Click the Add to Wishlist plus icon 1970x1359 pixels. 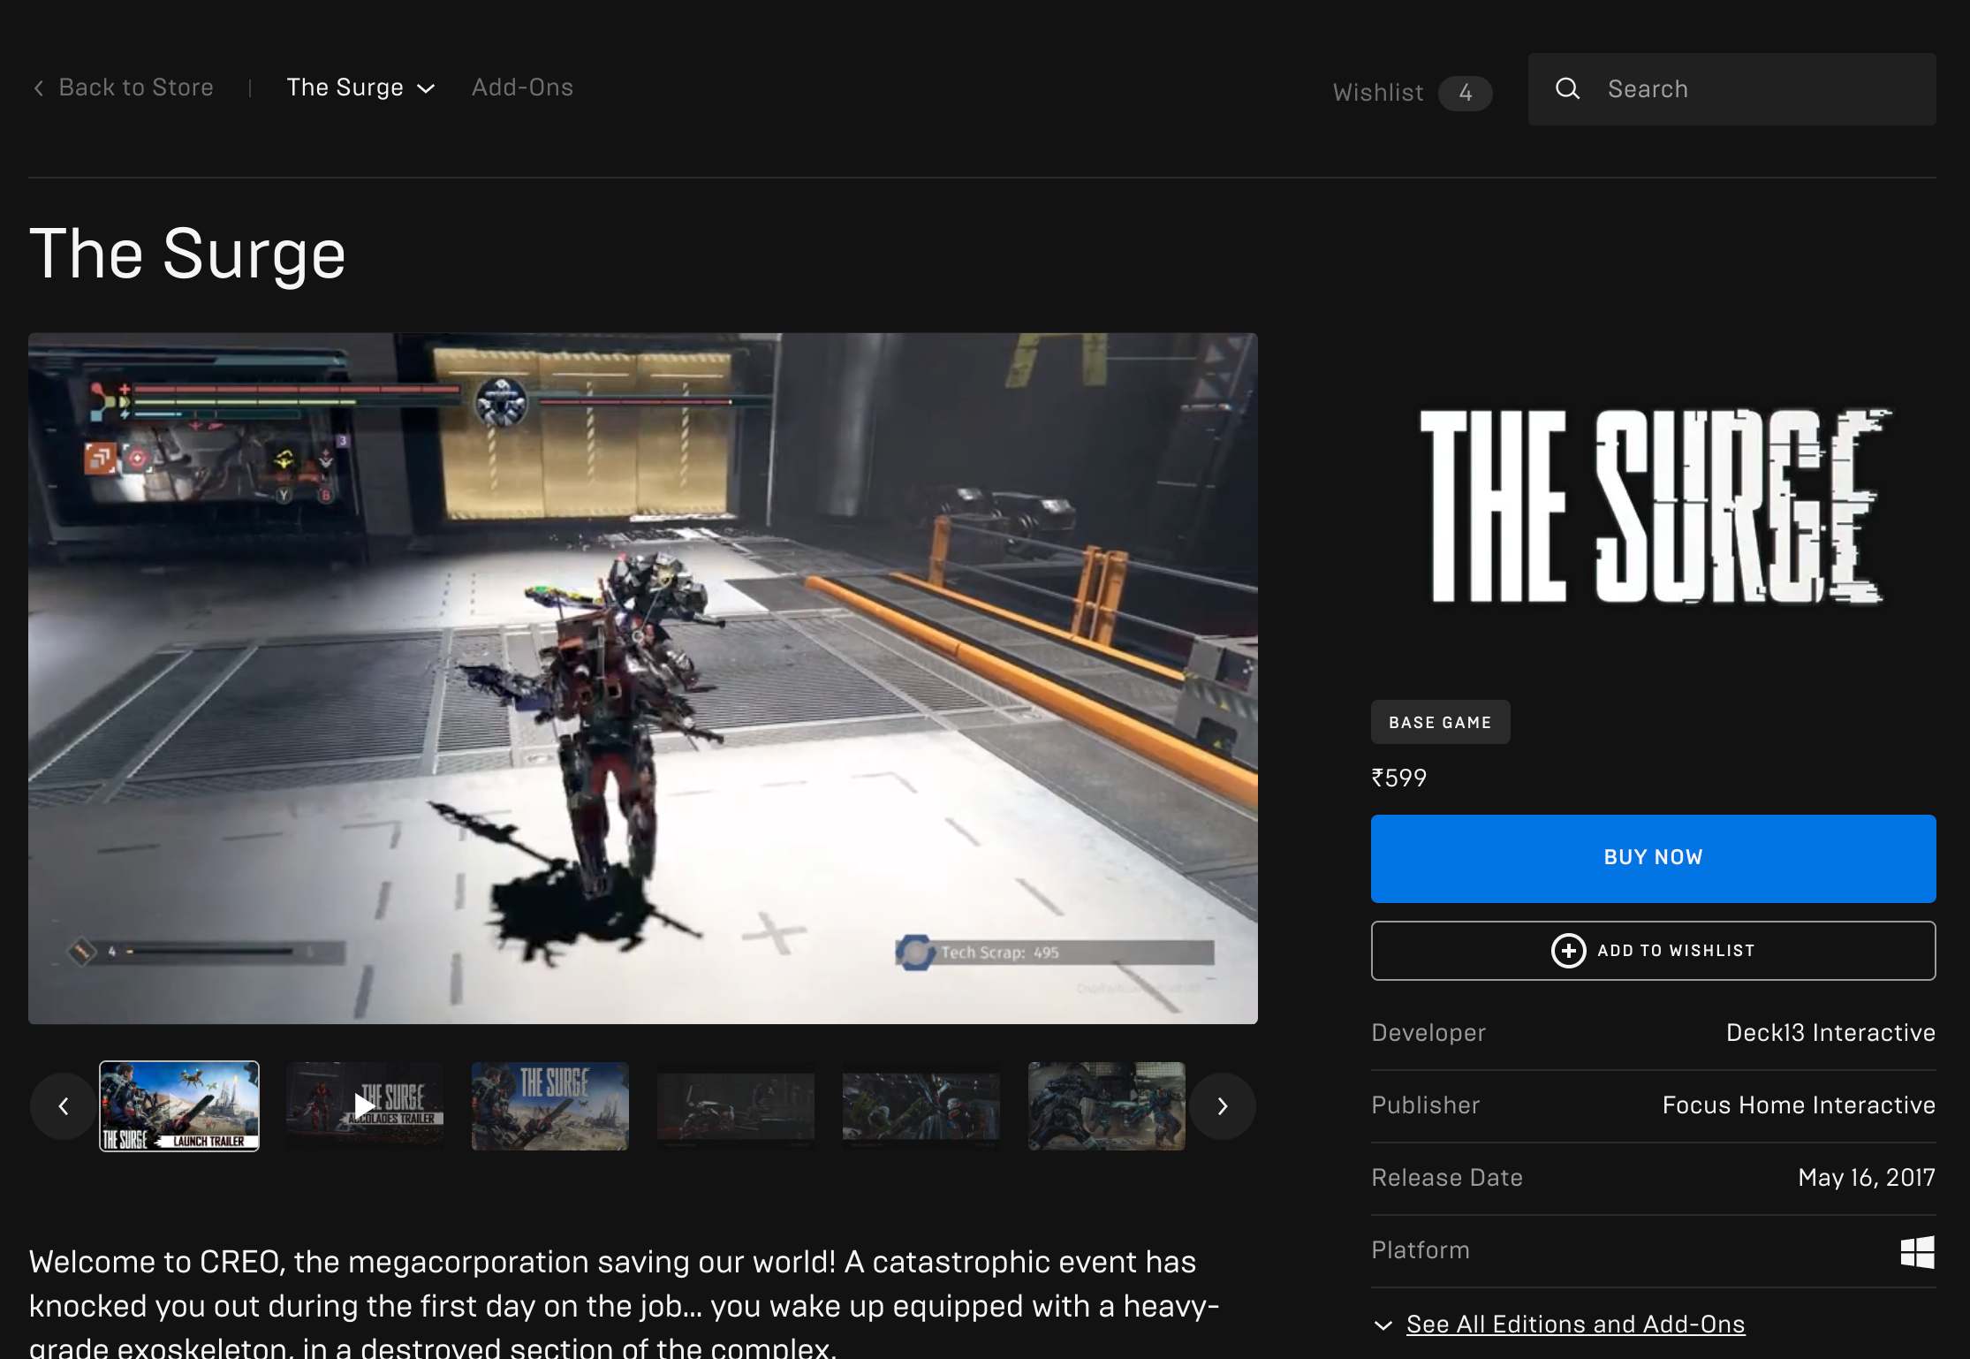[1569, 951]
